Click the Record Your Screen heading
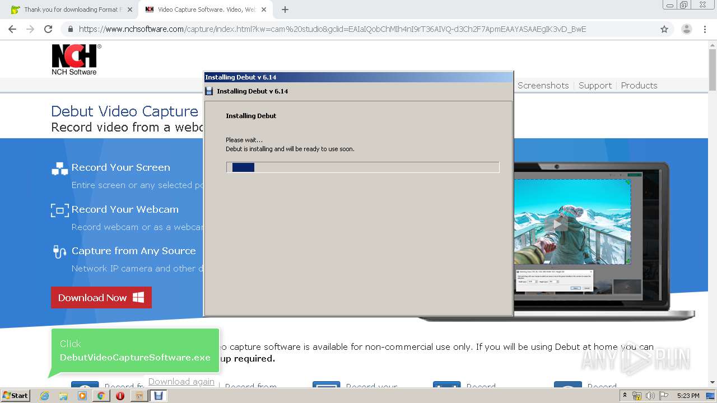 click(x=121, y=167)
